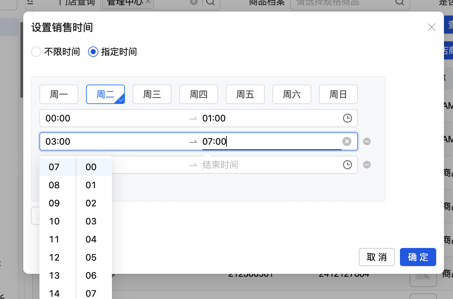
Task: Remove the 03:00 to 07:00 time row
Action: pos(367,141)
